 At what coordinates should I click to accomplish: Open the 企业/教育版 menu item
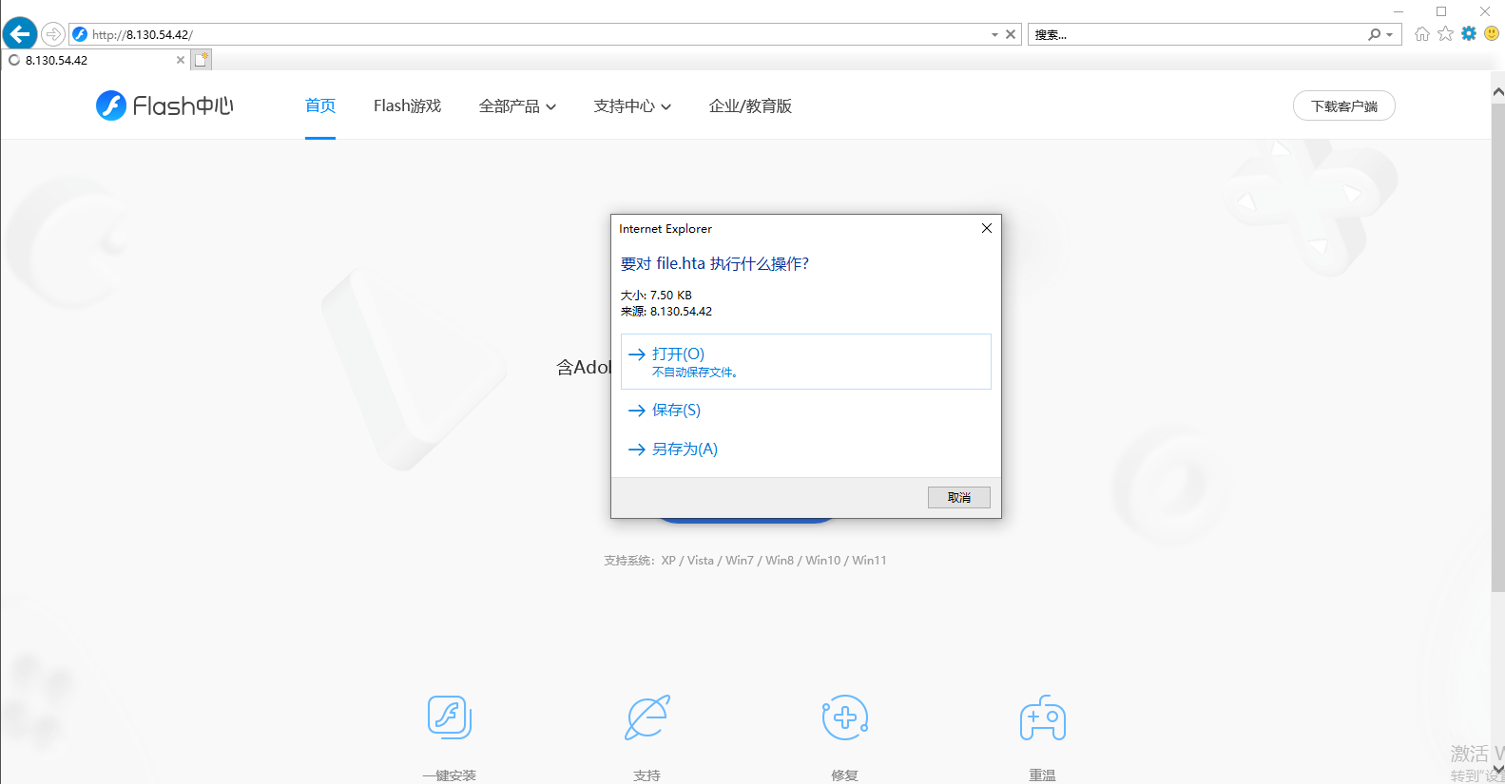click(x=750, y=105)
